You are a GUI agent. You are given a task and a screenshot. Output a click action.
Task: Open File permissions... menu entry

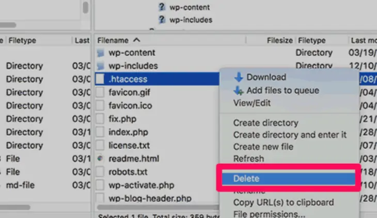(269, 213)
